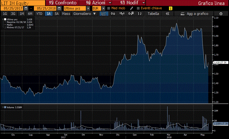Viewport: 229px width, 139px height.
Task: Click the yellow info icon
Action: [x=170, y=8]
